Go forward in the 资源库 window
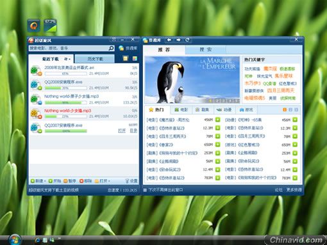This screenshot has width=327, height=245. pyautogui.click(x=178, y=40)
